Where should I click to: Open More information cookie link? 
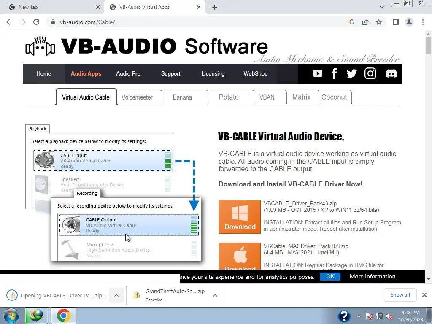pos(373,276)
